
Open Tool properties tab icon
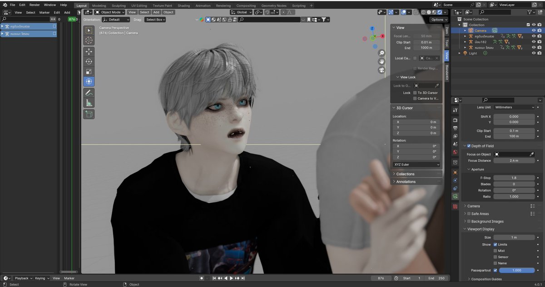pos(455,110)
